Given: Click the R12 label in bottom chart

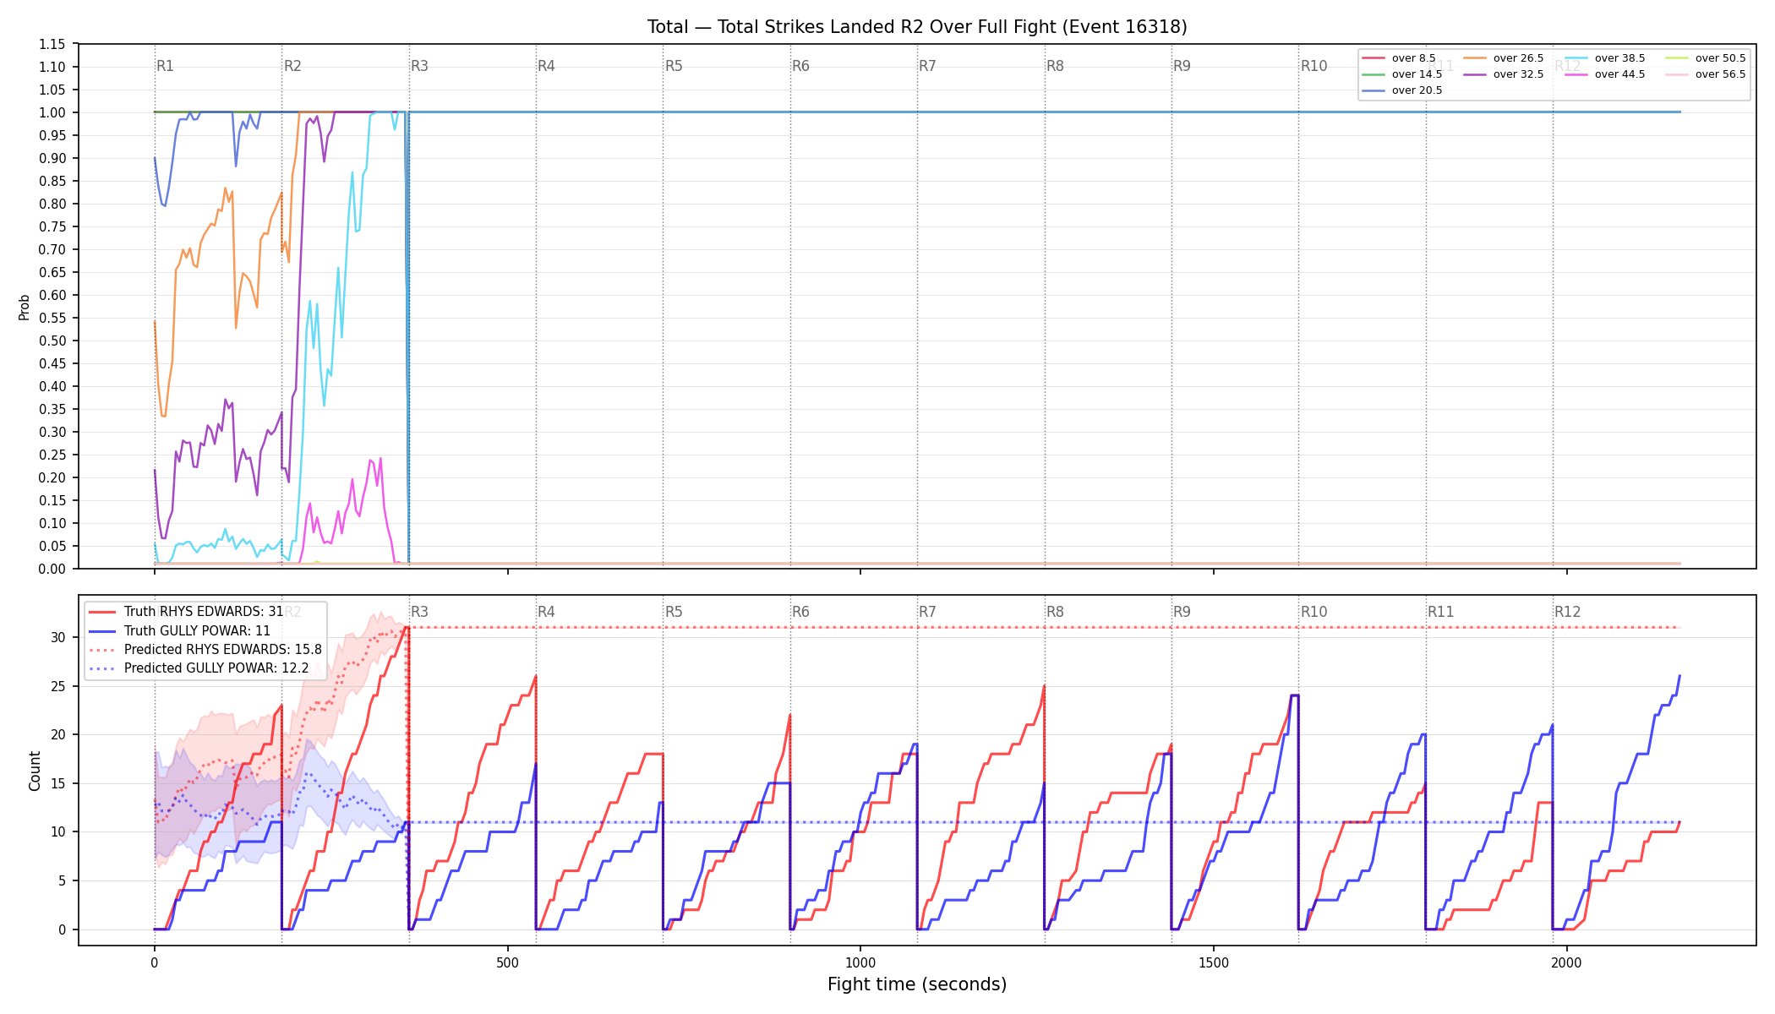Looking at the screenshot, I should (x=1567, y=612).
